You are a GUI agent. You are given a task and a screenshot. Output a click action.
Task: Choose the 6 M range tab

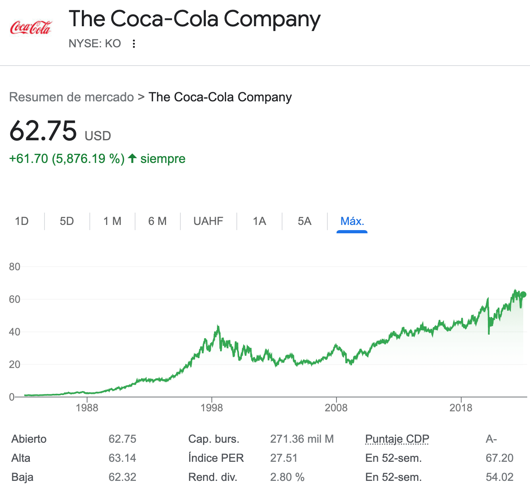click(x=157, y=221)
